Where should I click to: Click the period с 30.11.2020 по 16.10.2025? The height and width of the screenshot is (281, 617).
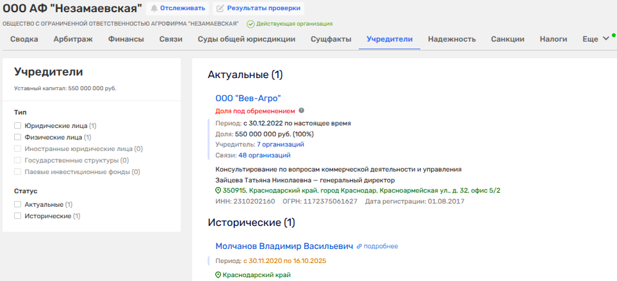click(285, 261)
